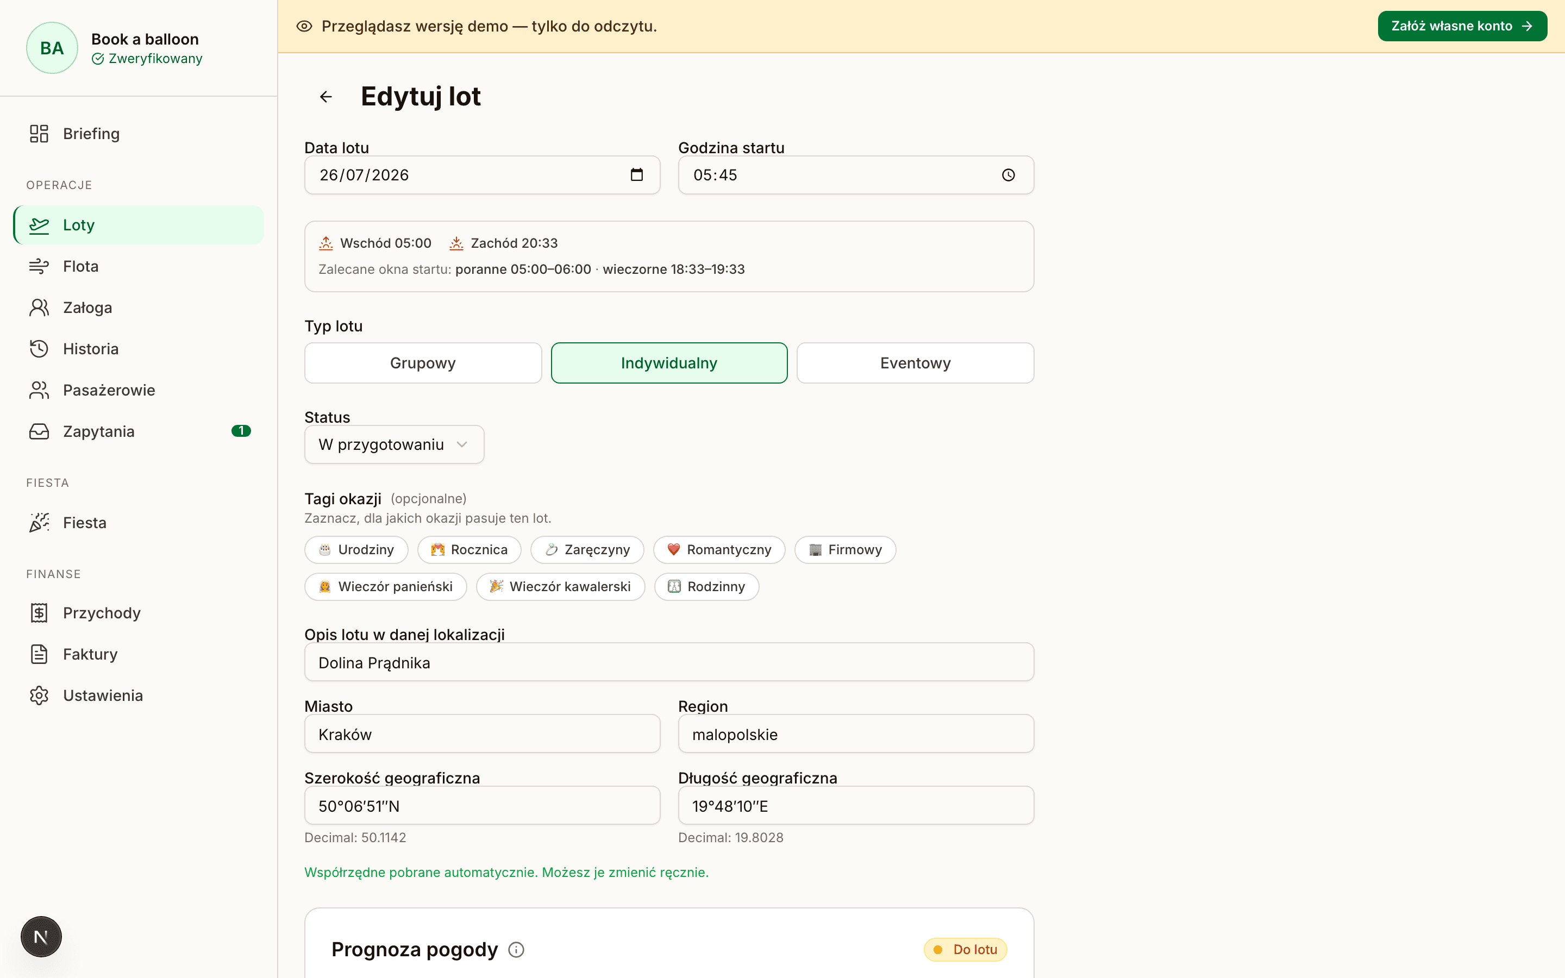Toggle the Firmowy occasion tag
The height and width of the screenshot is (978, 1565).
click(845, 550)
